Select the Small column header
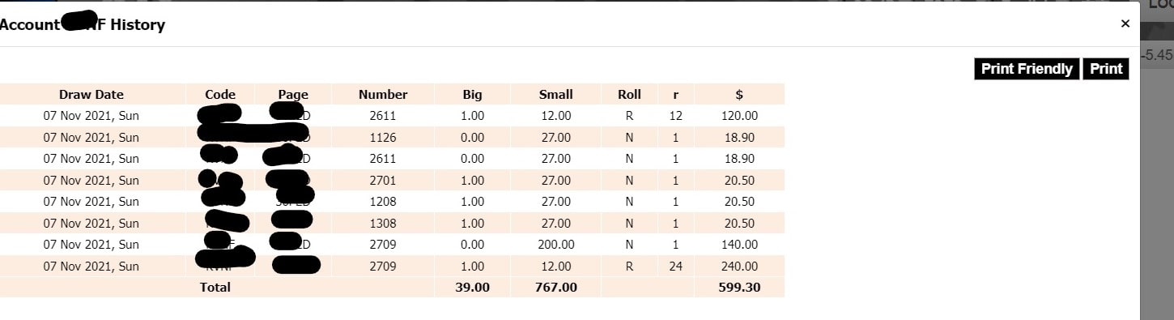The height and width of the screenshot is (320, 1174). (x=555, y=94)
